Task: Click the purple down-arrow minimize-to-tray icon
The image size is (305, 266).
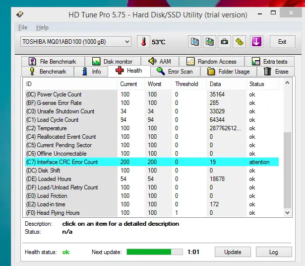Action: [x=256, y=42]
